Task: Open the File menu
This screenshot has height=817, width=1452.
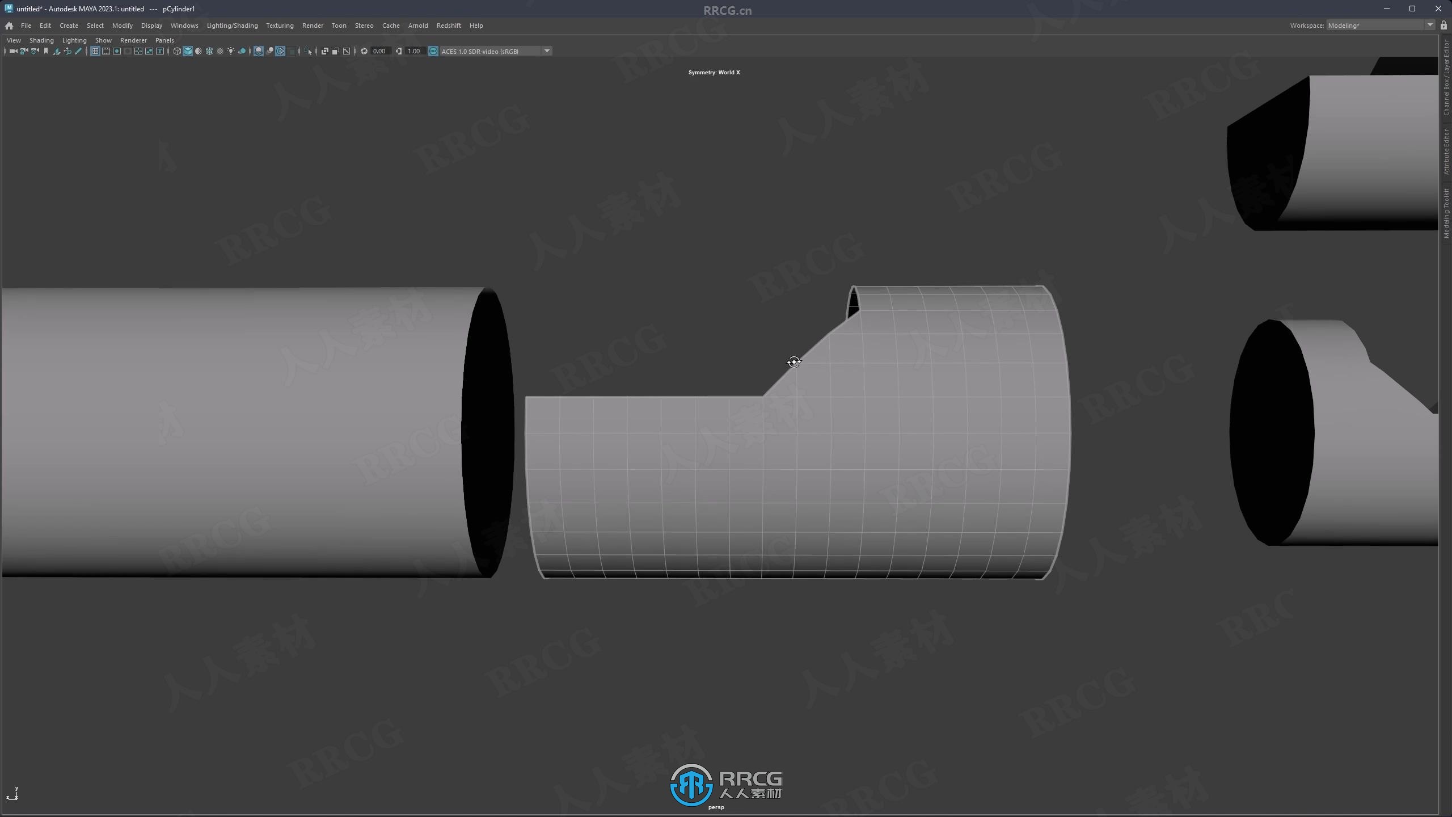Action: point(26,26)
